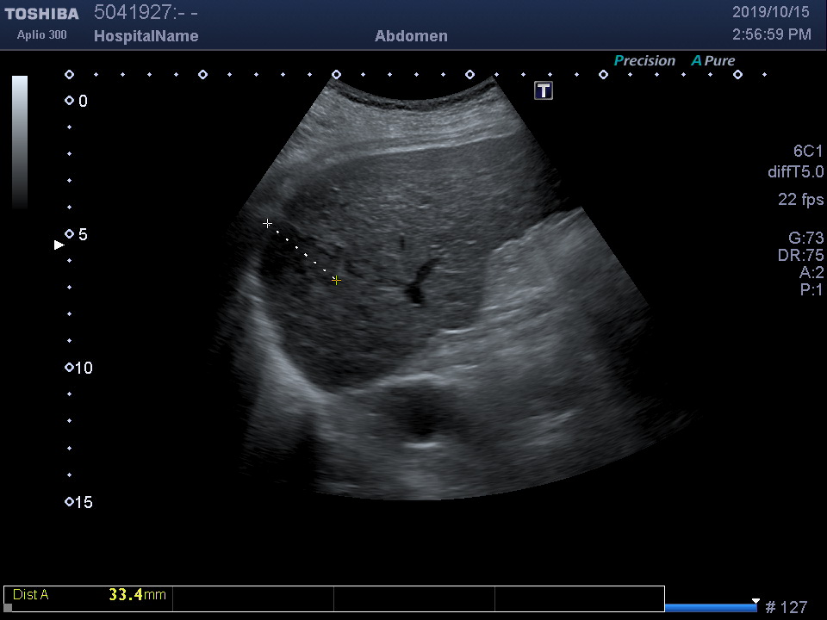Select the white caliper cross start point
Image resolution: width=827 pixels, height=620 pixels.
(267, 224)
